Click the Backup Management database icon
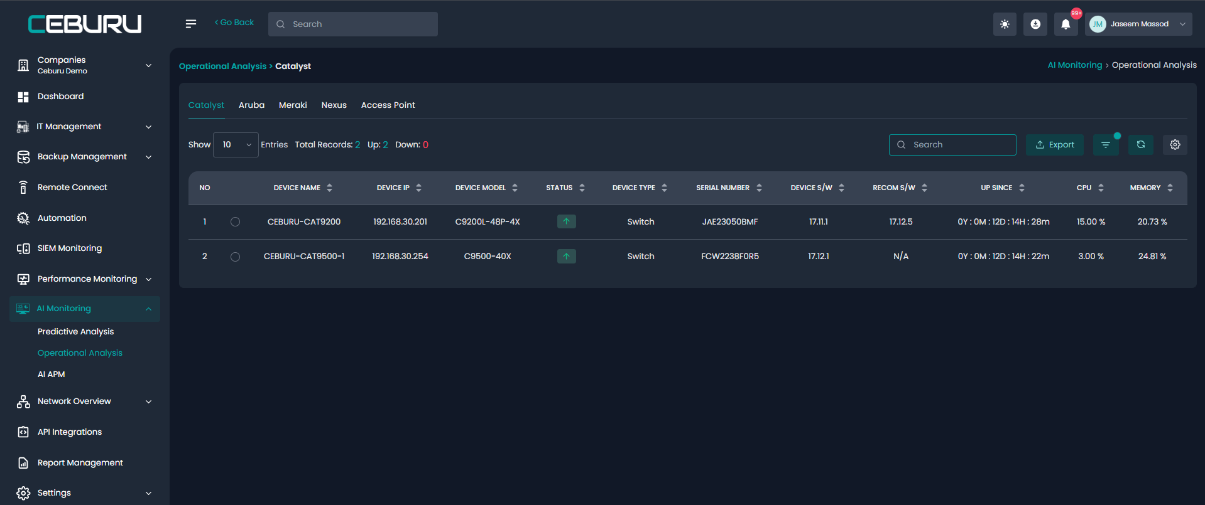Image resolution: width=1205 pixels, height=505 pixels. click(23, 157)
